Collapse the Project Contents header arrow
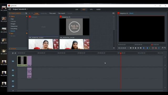 coord(9,13)
